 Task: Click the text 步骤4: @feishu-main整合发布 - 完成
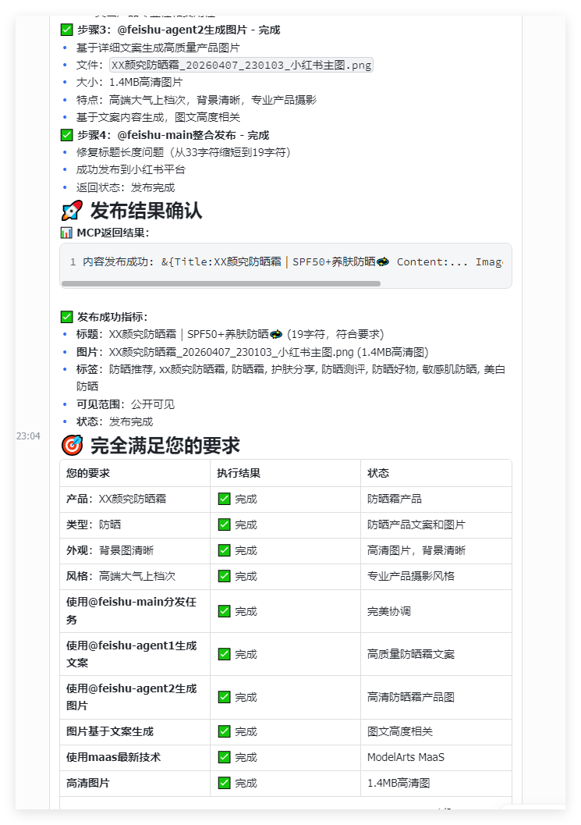pyautogui.click(x=173, y=135)
